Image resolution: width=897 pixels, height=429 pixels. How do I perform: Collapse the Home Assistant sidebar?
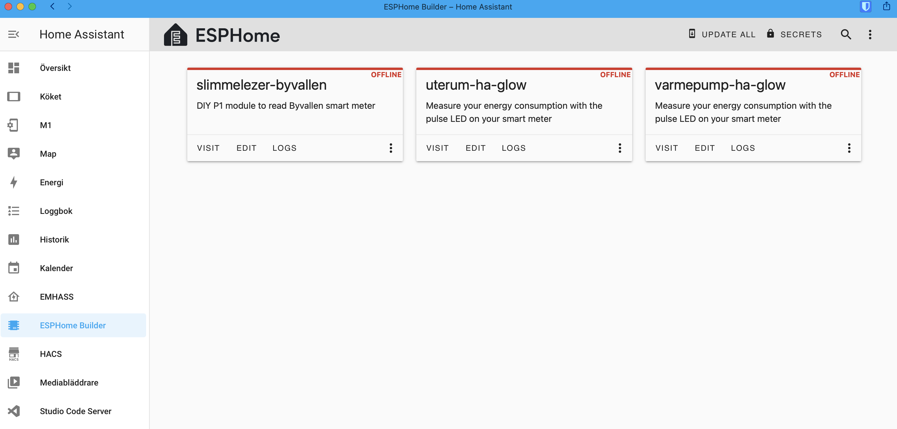pyautogui.click(x=14, y=35)
